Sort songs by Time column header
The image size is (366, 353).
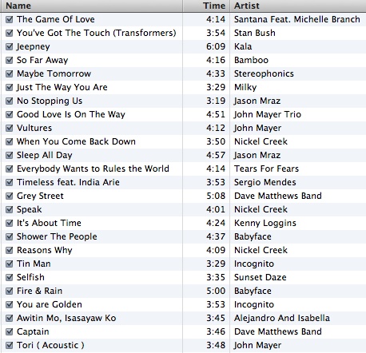coord(206,6)
